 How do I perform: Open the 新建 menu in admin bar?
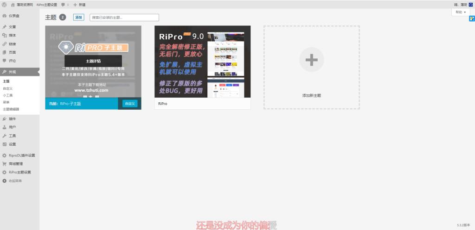(x=82, y=5)
